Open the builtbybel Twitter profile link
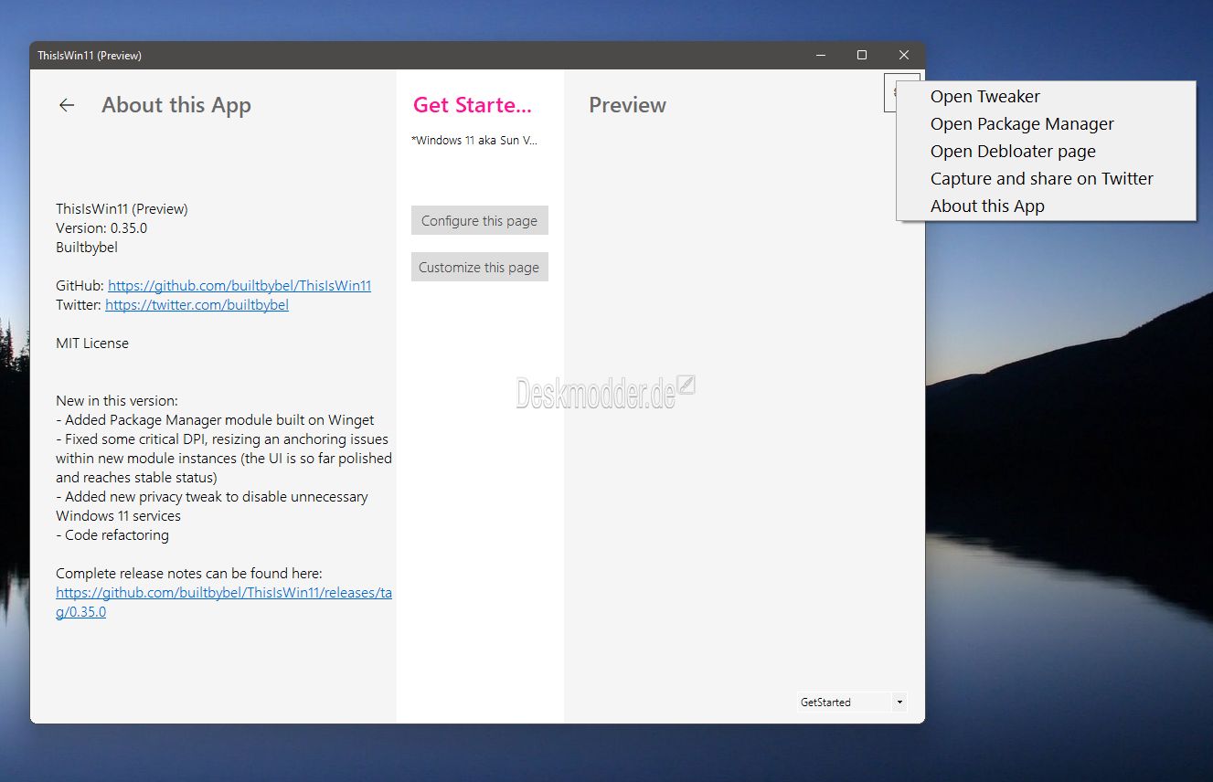The image size is (1213, 782). (x=197, y=305)
